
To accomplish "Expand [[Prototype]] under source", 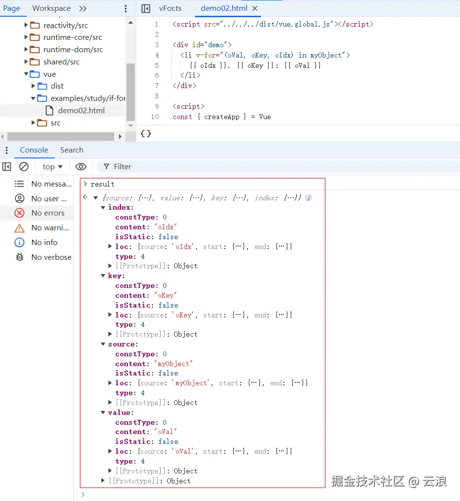I will pos(110,403).
